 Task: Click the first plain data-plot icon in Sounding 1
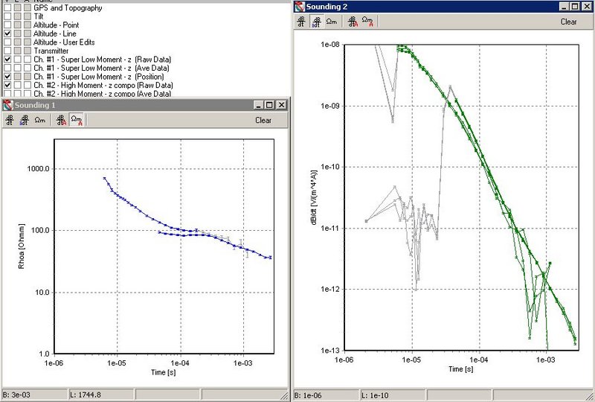click(x=9, y=120)
